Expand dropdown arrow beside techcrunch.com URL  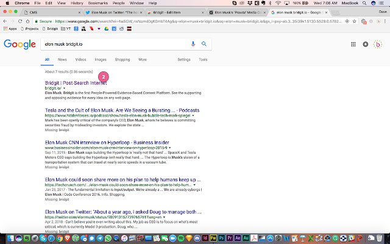click(x=194, y=185)
